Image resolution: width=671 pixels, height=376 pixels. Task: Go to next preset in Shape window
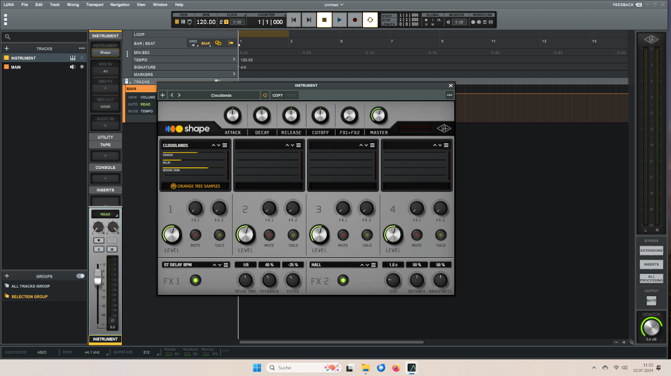coord(179,95)
